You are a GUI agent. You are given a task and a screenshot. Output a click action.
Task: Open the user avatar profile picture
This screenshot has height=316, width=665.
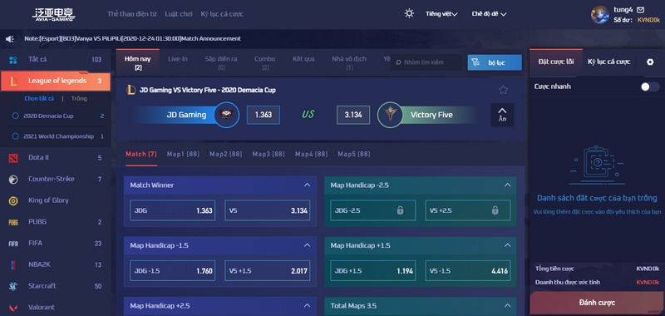[599, 14]
